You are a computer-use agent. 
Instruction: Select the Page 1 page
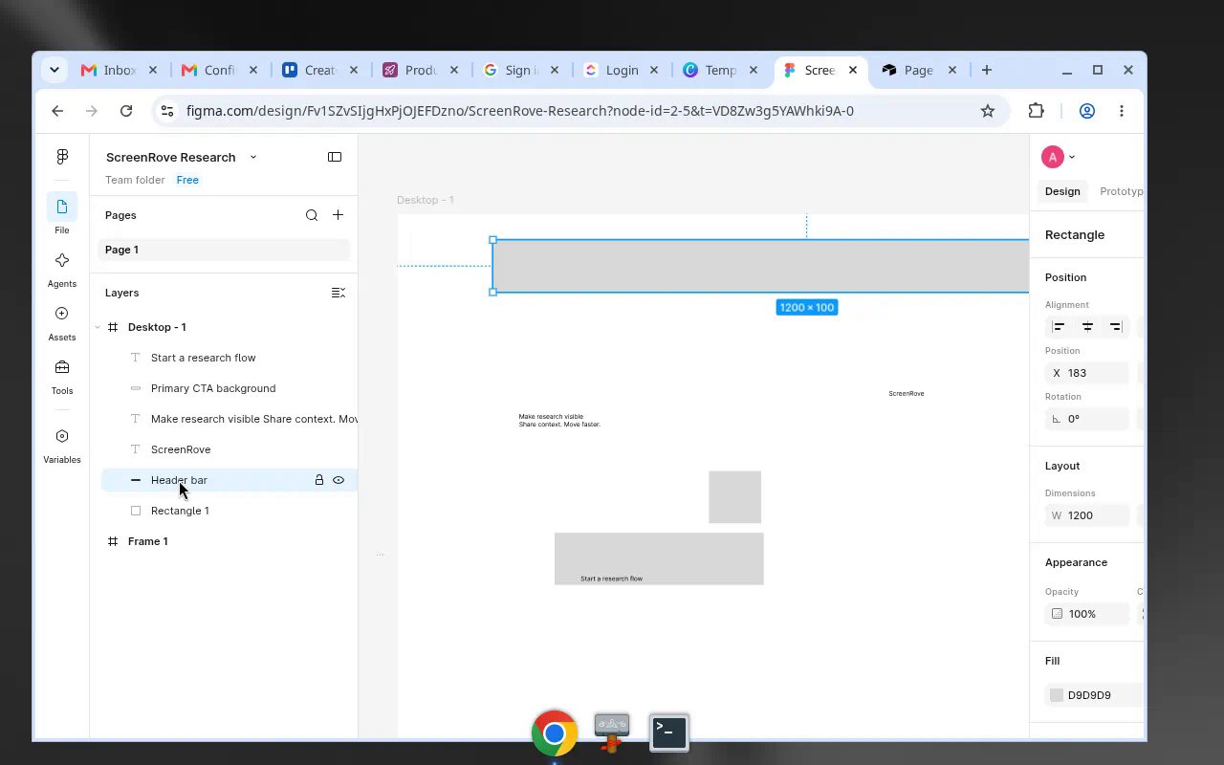point(224,250)
